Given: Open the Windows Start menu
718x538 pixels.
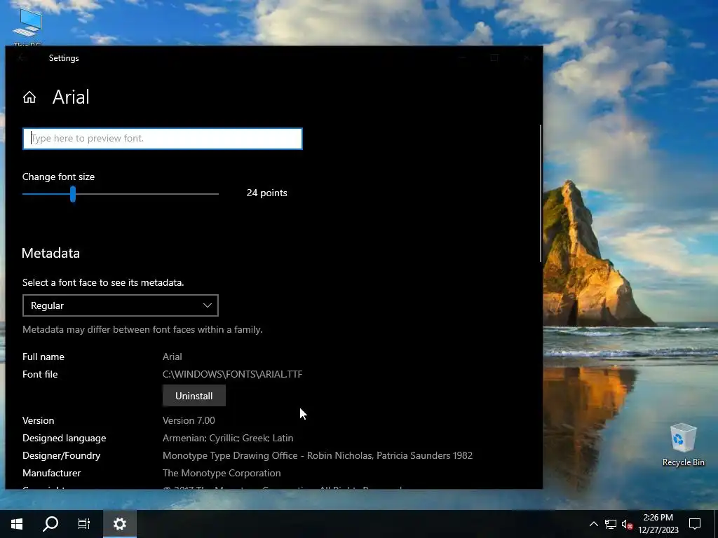Looking at the screenshot, I should point(17,524).
